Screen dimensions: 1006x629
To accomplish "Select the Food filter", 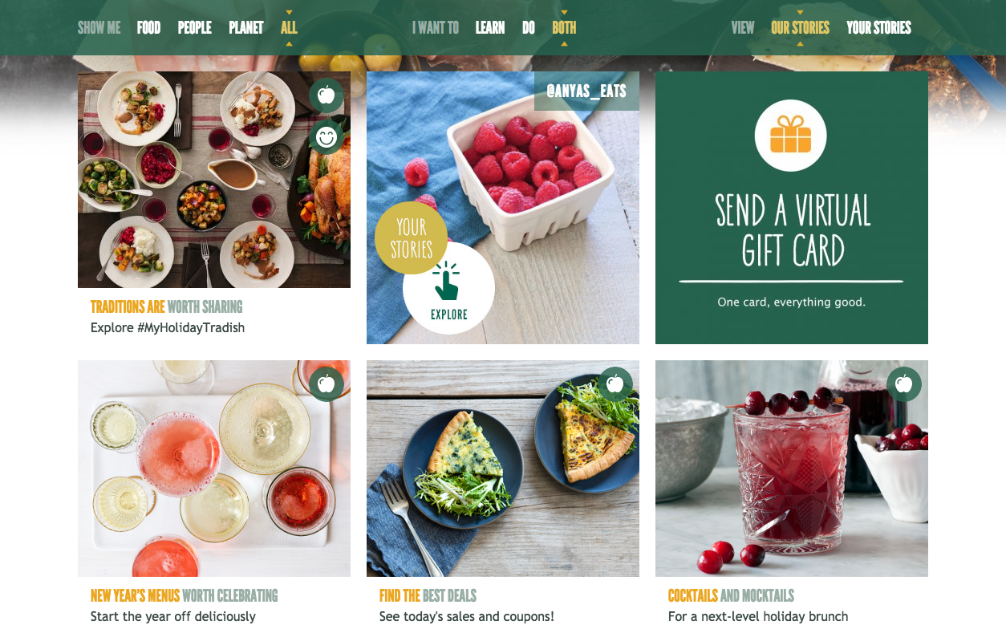I will (148, 27).
